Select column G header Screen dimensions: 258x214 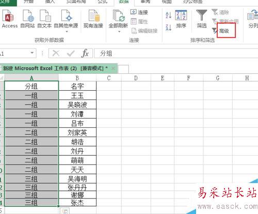click(x=218, y=78)
